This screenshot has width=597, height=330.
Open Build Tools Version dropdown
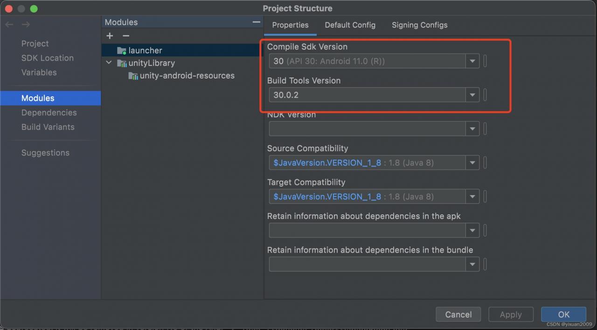[472, 95]
